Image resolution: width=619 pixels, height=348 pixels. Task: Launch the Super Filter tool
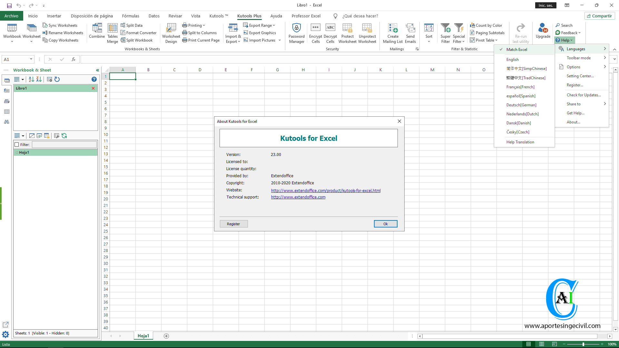[445, 32]
